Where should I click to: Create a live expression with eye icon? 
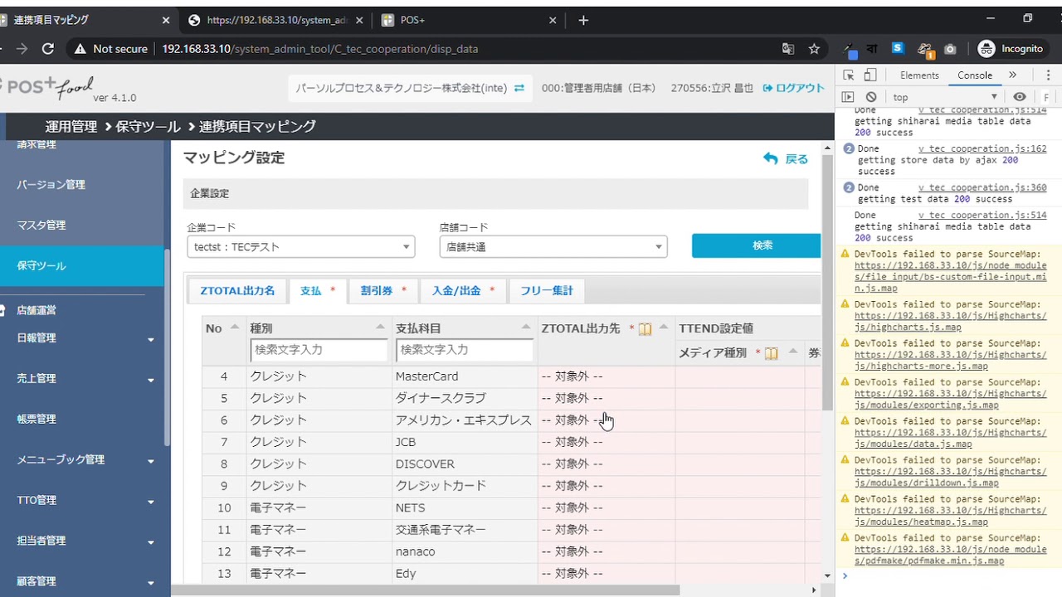point(1020,97)
